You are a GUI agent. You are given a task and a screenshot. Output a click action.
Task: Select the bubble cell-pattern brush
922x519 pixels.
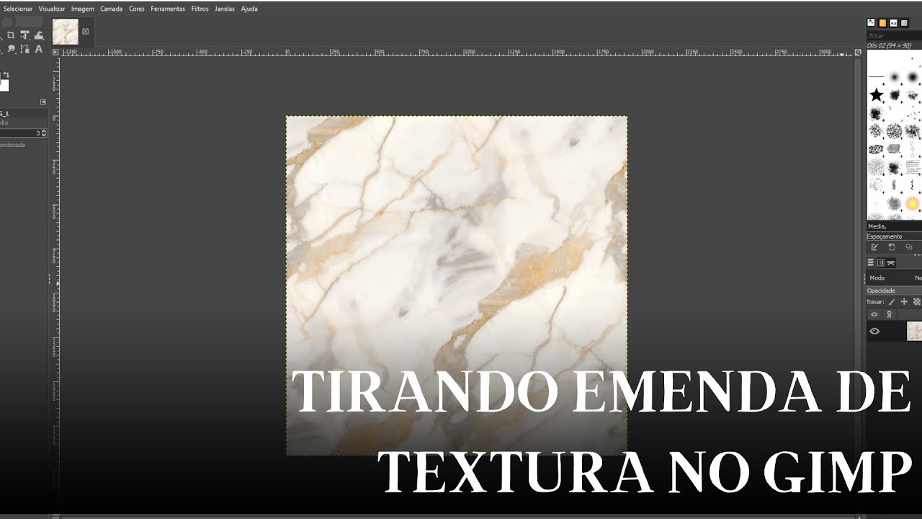[x=894, y=131]
